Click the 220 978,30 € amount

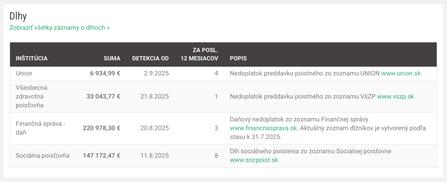[x=101, y=128]
